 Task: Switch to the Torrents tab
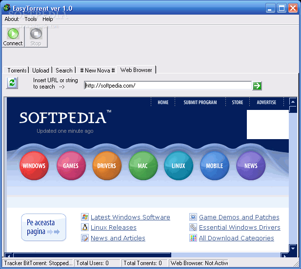coord(17,70)
